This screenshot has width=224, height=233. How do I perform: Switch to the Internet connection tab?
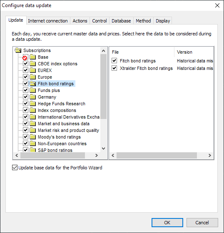click(x=48, y=21)
